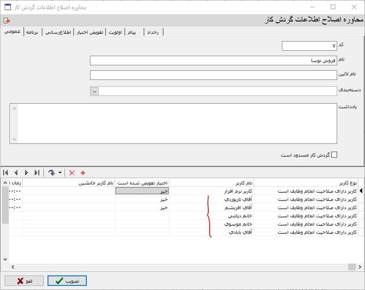Expand dropdown arrow beside the refresh icon

60,173
